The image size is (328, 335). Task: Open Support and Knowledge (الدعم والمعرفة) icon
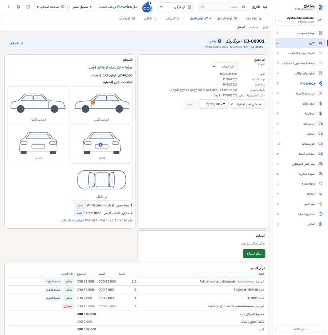320,214
